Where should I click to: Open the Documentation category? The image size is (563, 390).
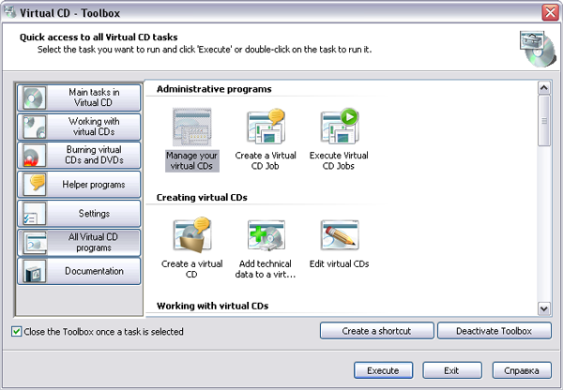point(79,271)
